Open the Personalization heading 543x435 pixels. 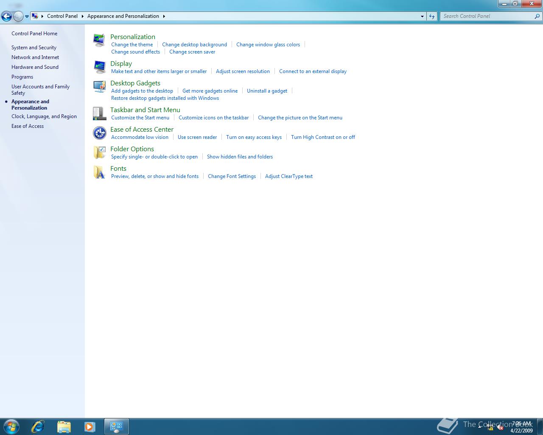(133, 37)
